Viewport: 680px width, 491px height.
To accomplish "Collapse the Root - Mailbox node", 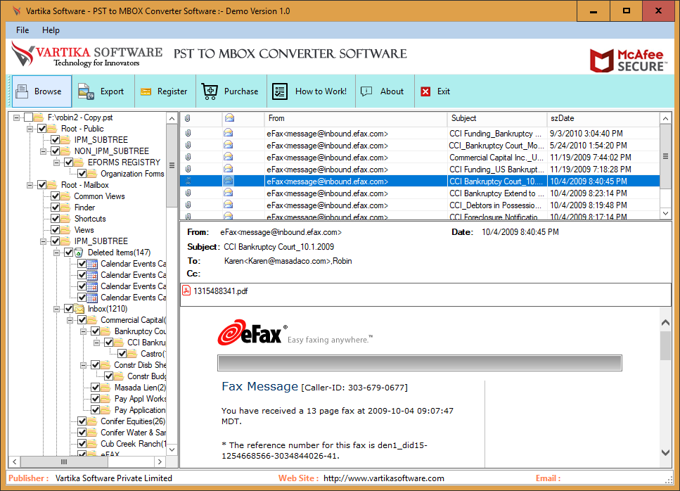I will coord(30,185).
